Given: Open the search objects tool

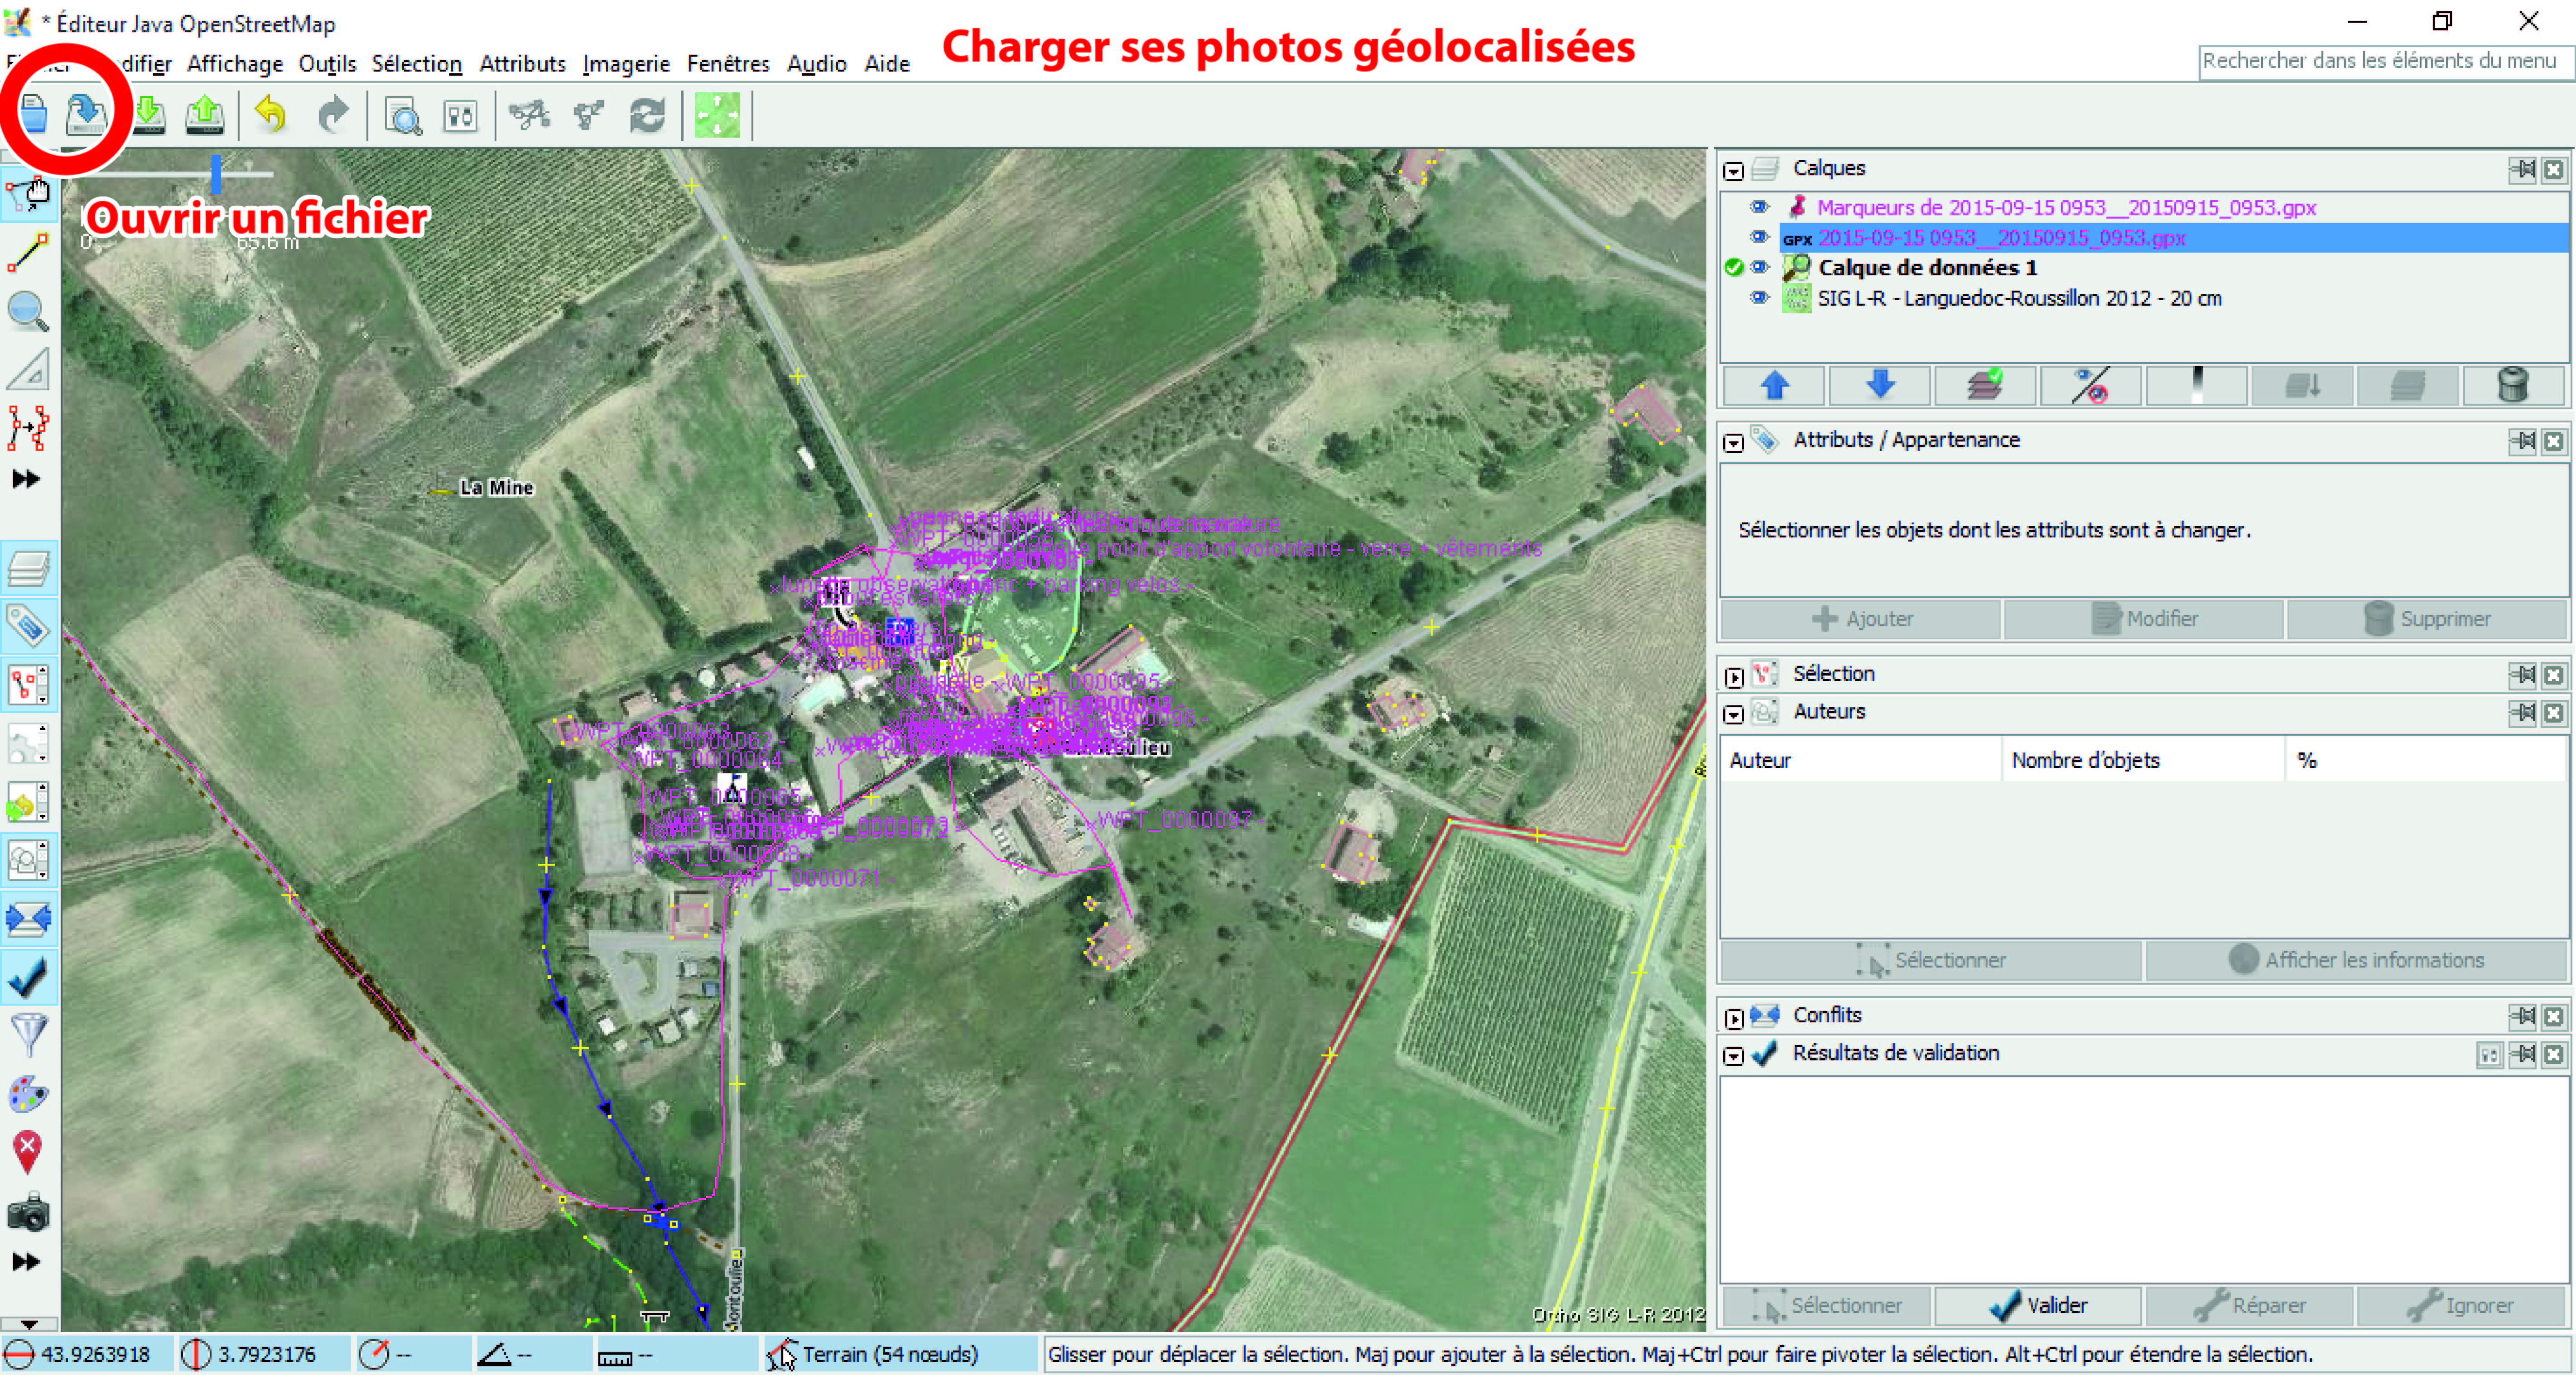Looking at the screenshot, I should coord(403,117).
